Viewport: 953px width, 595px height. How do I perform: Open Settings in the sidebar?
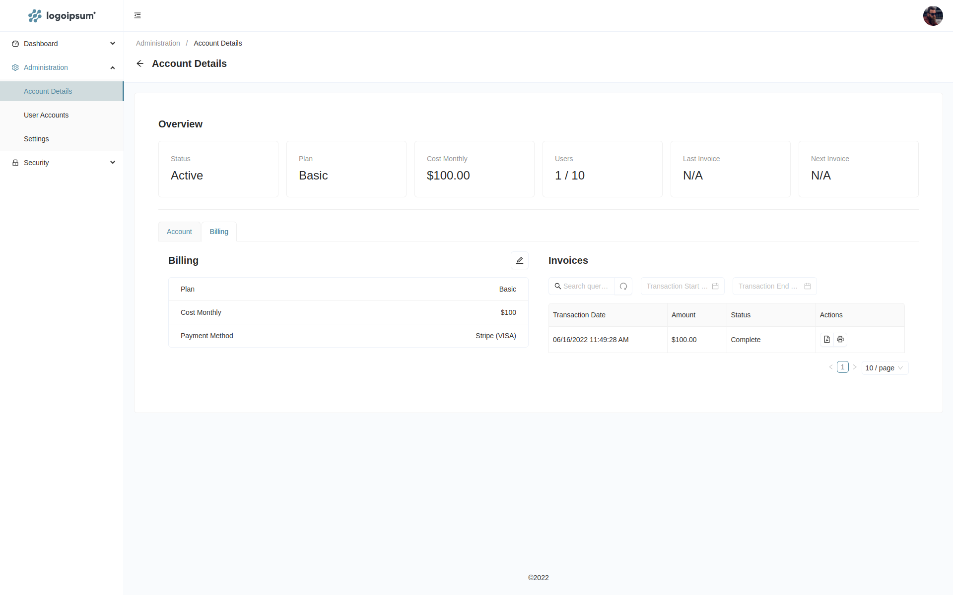(x=36, y=139)
